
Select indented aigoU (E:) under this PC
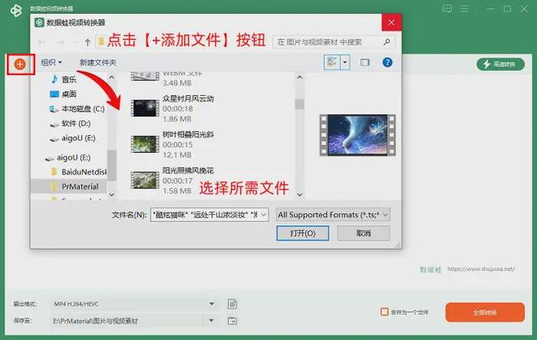[72, 138]
